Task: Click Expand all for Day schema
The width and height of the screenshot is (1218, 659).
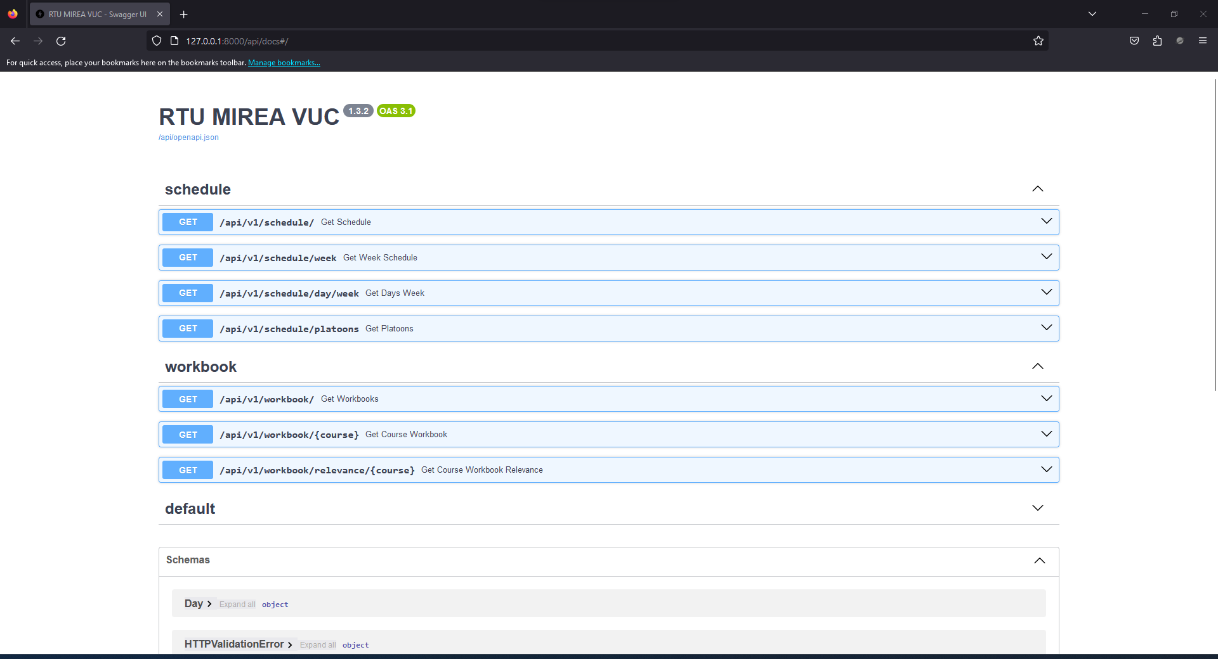Action: (237, 605)
